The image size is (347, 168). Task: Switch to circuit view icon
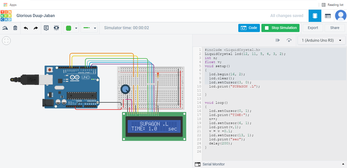coord(315,16)
